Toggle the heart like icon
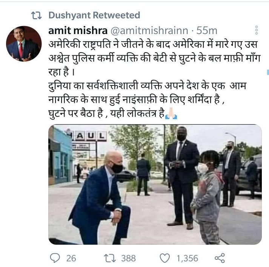The image size is (269, 267). 164,258
